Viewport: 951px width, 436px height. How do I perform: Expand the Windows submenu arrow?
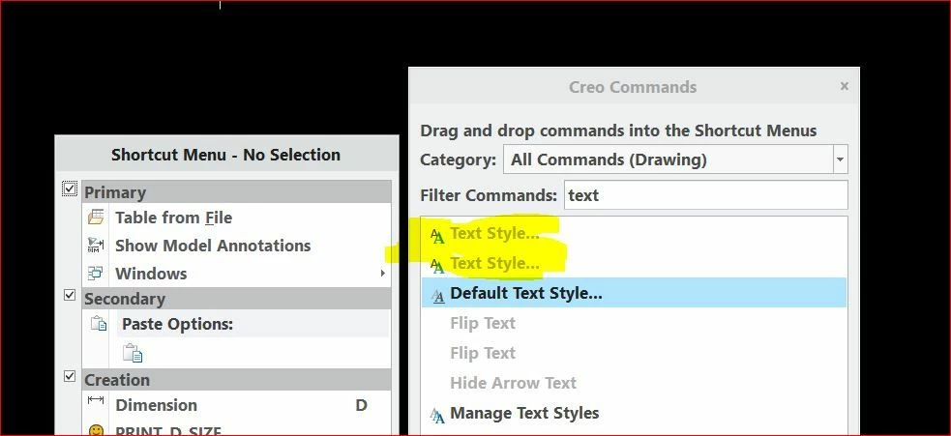(x=383, y=273)
